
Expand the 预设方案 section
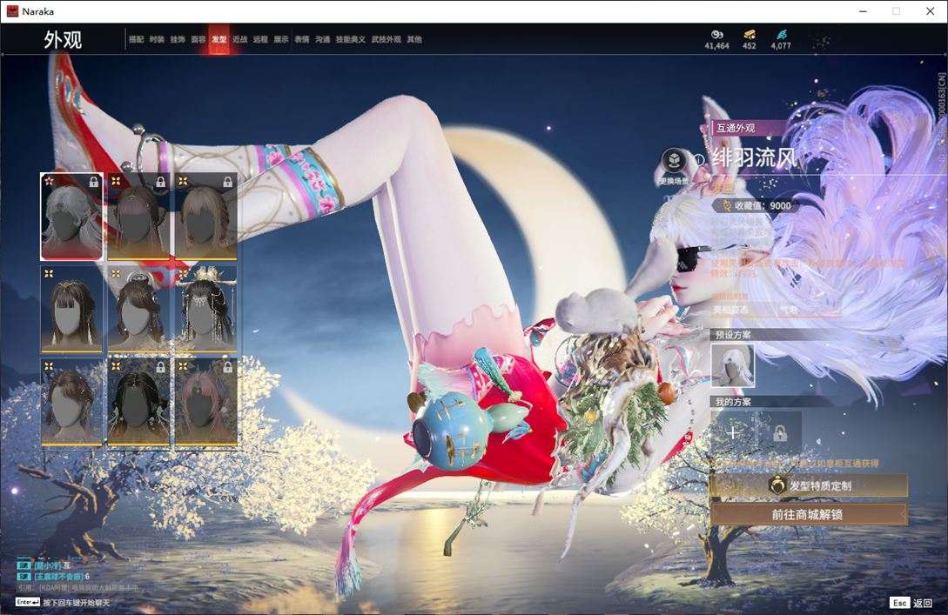point(734,335)
